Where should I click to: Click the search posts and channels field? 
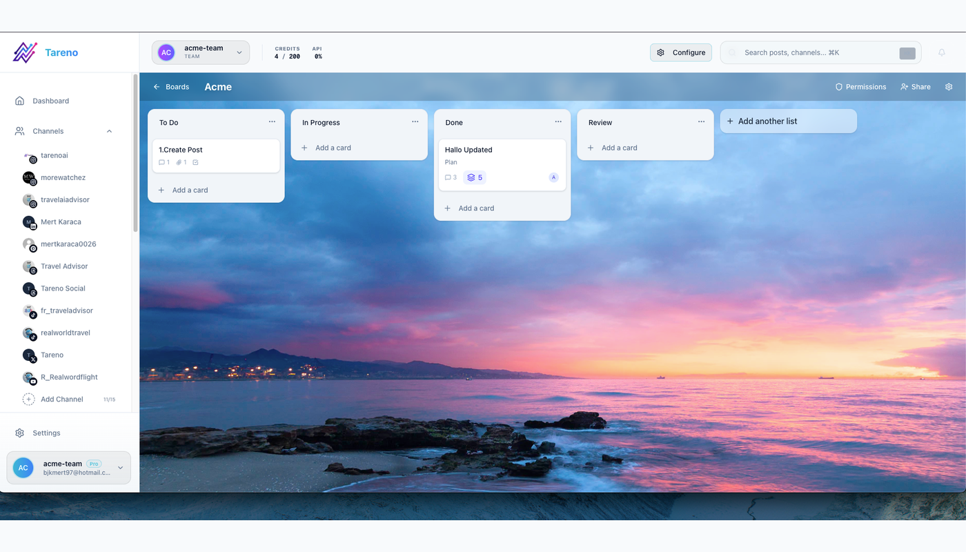click(x=820, y=52)
